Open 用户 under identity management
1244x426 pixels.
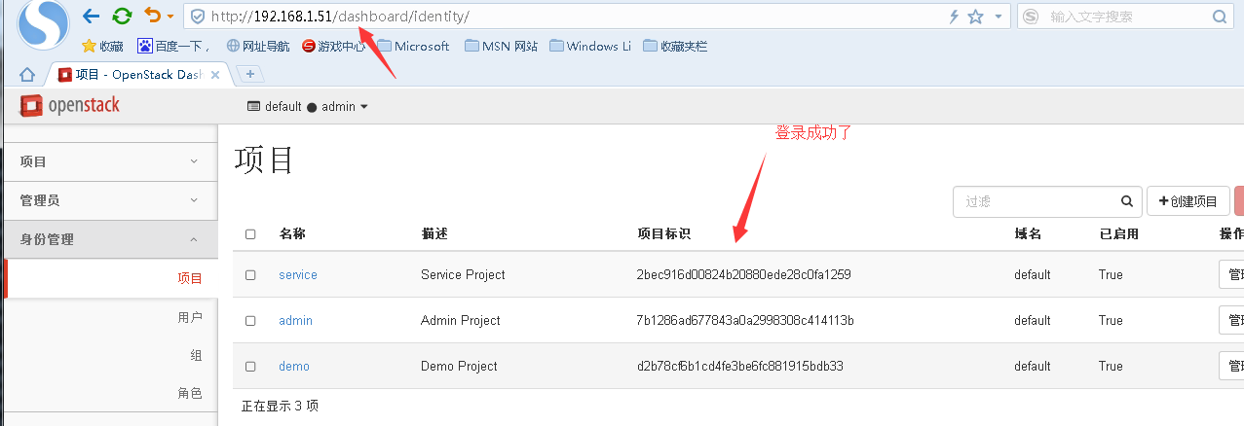[190, 317]
